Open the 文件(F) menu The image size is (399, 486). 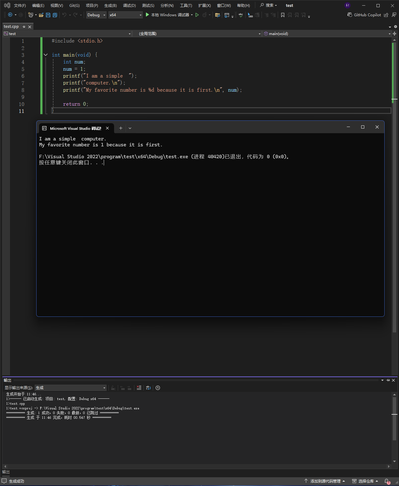pyautogui.click(x=20, y=5)
